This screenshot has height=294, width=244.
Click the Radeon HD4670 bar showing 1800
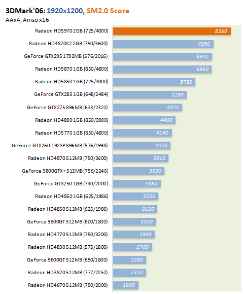(126, 285)
